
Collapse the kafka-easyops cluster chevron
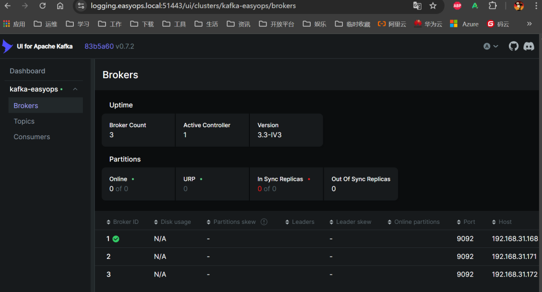click(75, 89)
